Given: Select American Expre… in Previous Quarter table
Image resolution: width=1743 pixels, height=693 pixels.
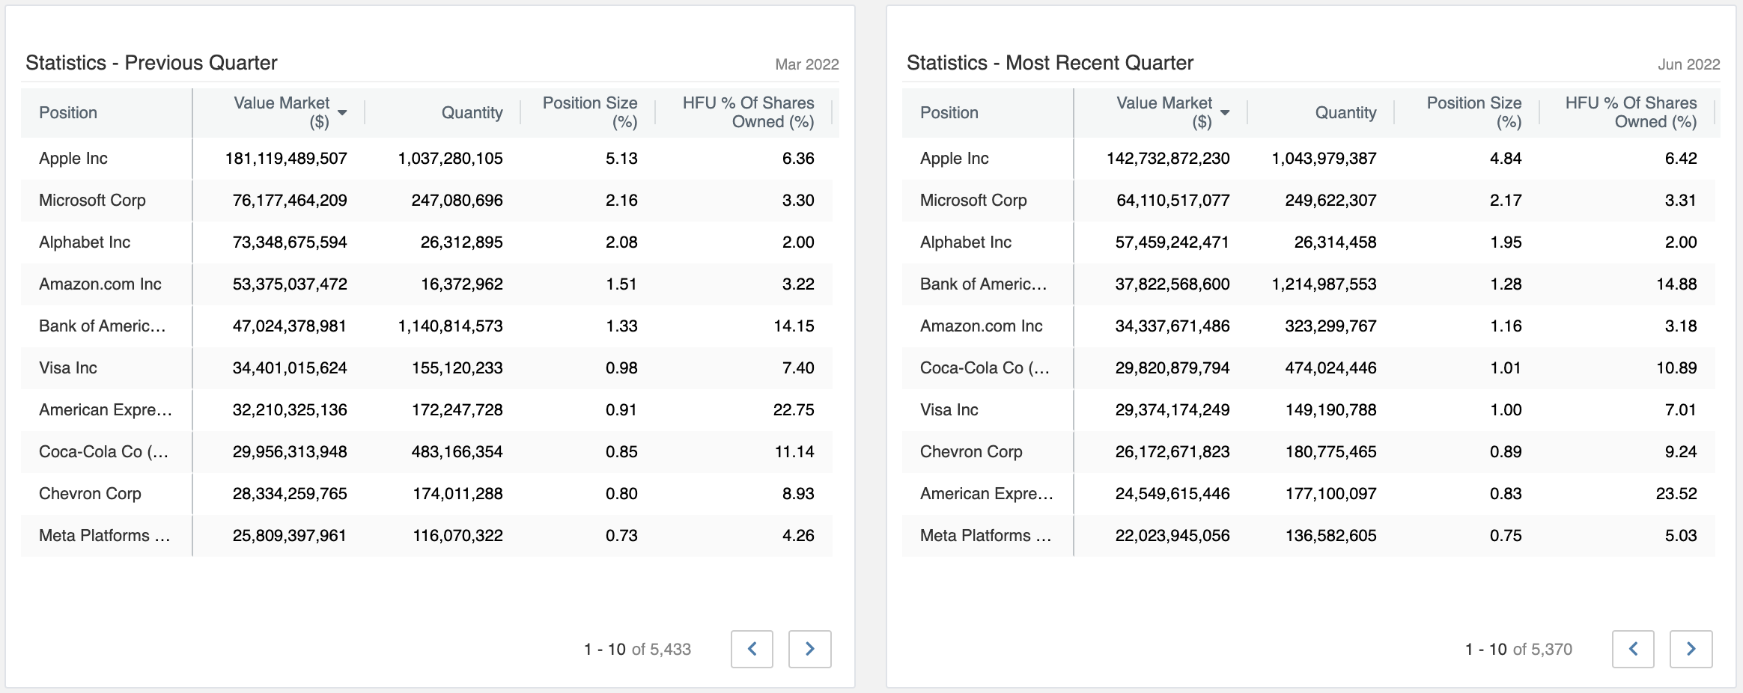Looking at the screenshot, I should coord(106,410).
